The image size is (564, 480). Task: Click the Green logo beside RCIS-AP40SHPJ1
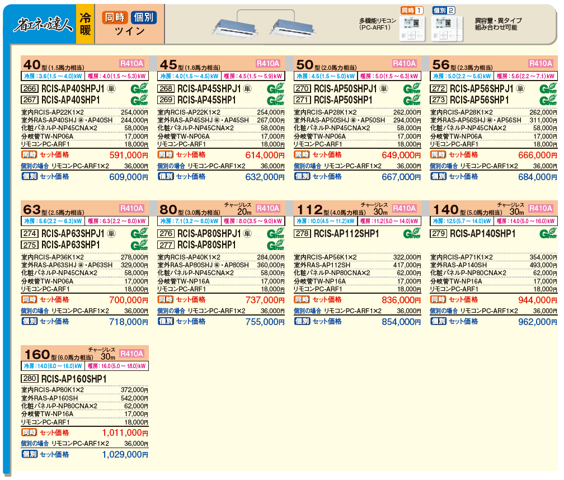tap(139, 88)
